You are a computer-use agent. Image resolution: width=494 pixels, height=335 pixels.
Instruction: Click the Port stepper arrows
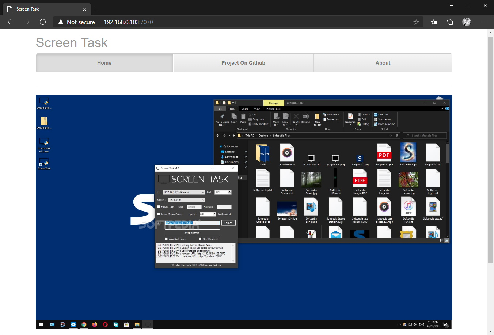coord(230,192)
